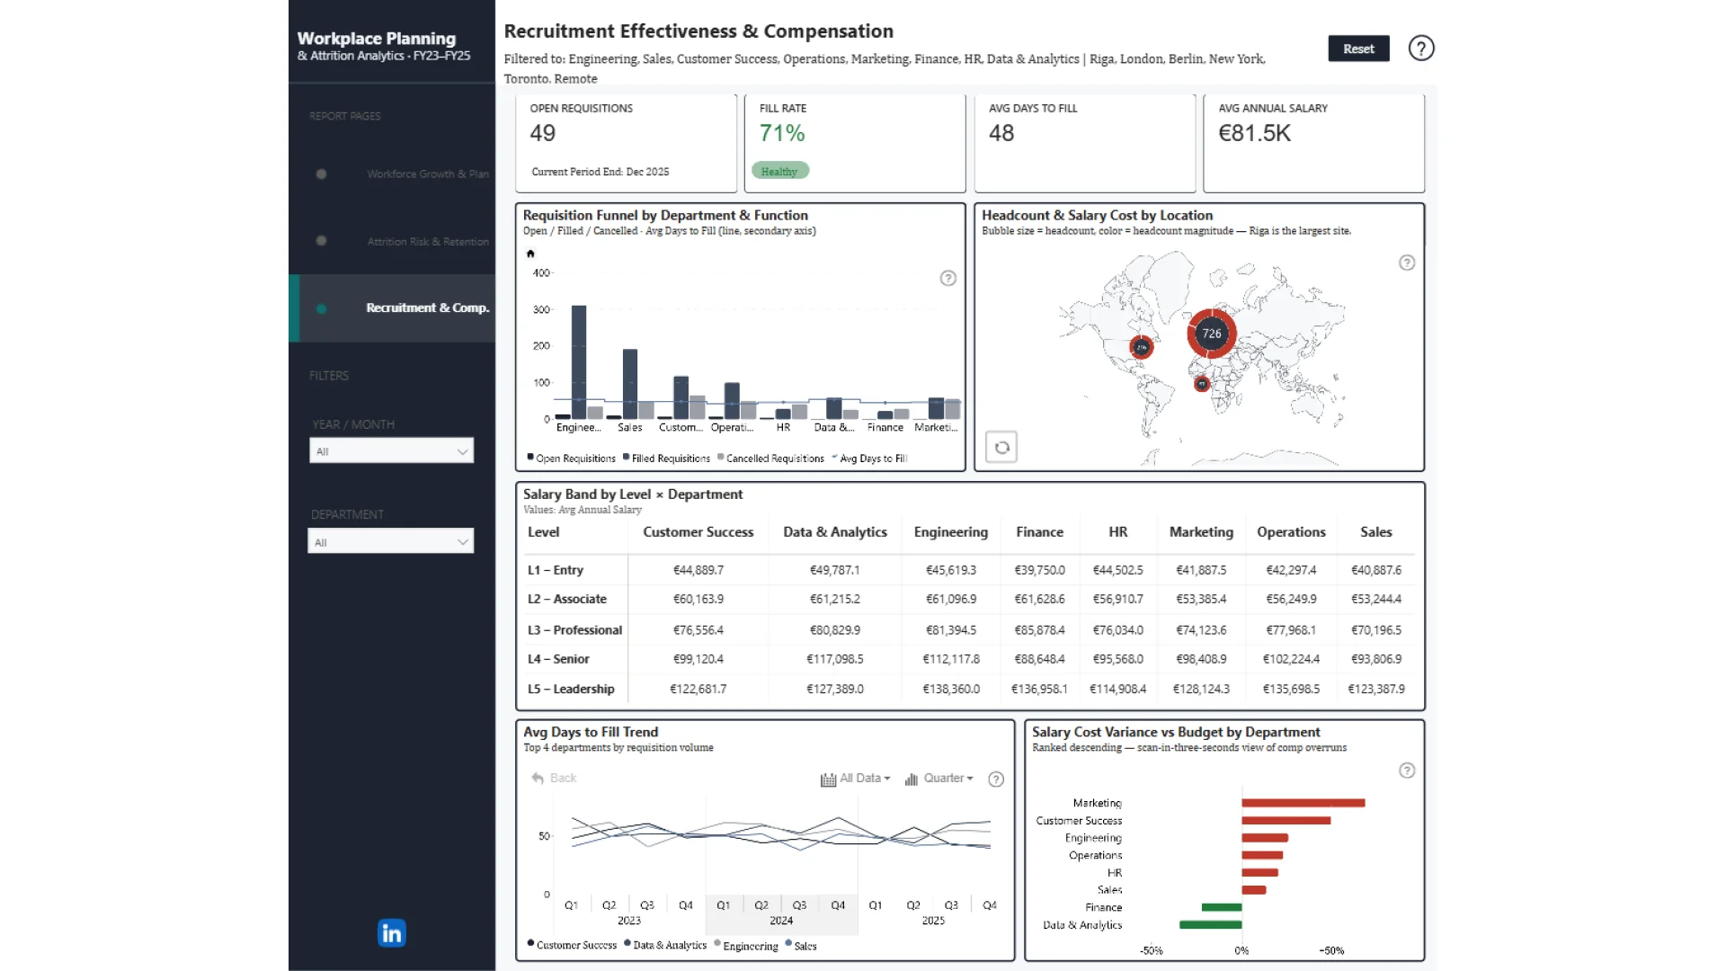Screen dimensions: 1726x971
Task: Click the Attrition Risk & Retention page bullet
Action: (x=321, y=241)
